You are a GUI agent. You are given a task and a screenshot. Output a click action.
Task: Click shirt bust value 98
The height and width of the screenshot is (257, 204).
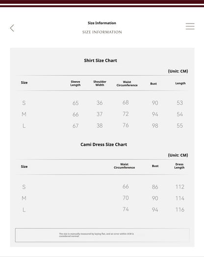pos(155,125)
